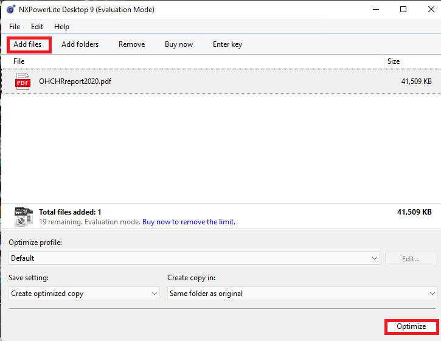This screenshot has height=341, width=441.
Task: Click Buy now in the toolbar
Action: pyautogui.click(x=179, y=44)
